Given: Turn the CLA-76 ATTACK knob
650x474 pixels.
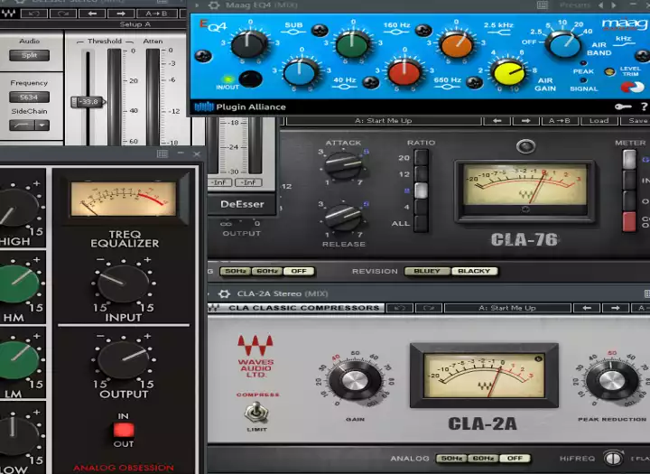Looking at the screenshot, I should click(343, 165).
